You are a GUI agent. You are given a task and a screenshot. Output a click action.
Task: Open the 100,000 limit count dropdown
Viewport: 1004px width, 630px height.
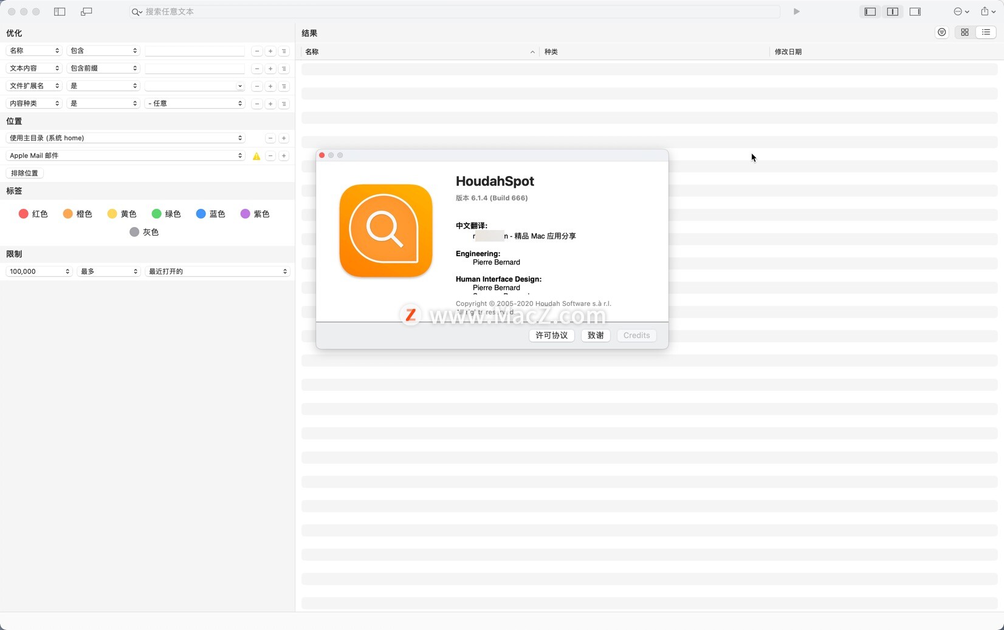click(x=40, y=271)
